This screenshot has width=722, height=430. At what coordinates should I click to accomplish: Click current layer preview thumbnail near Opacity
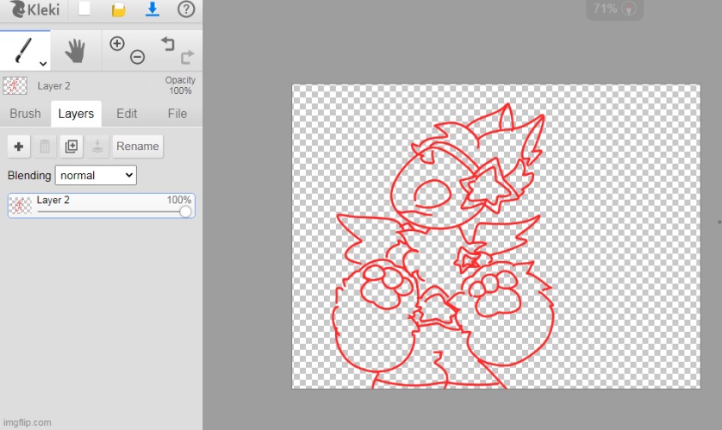click(x=15, y=85)
